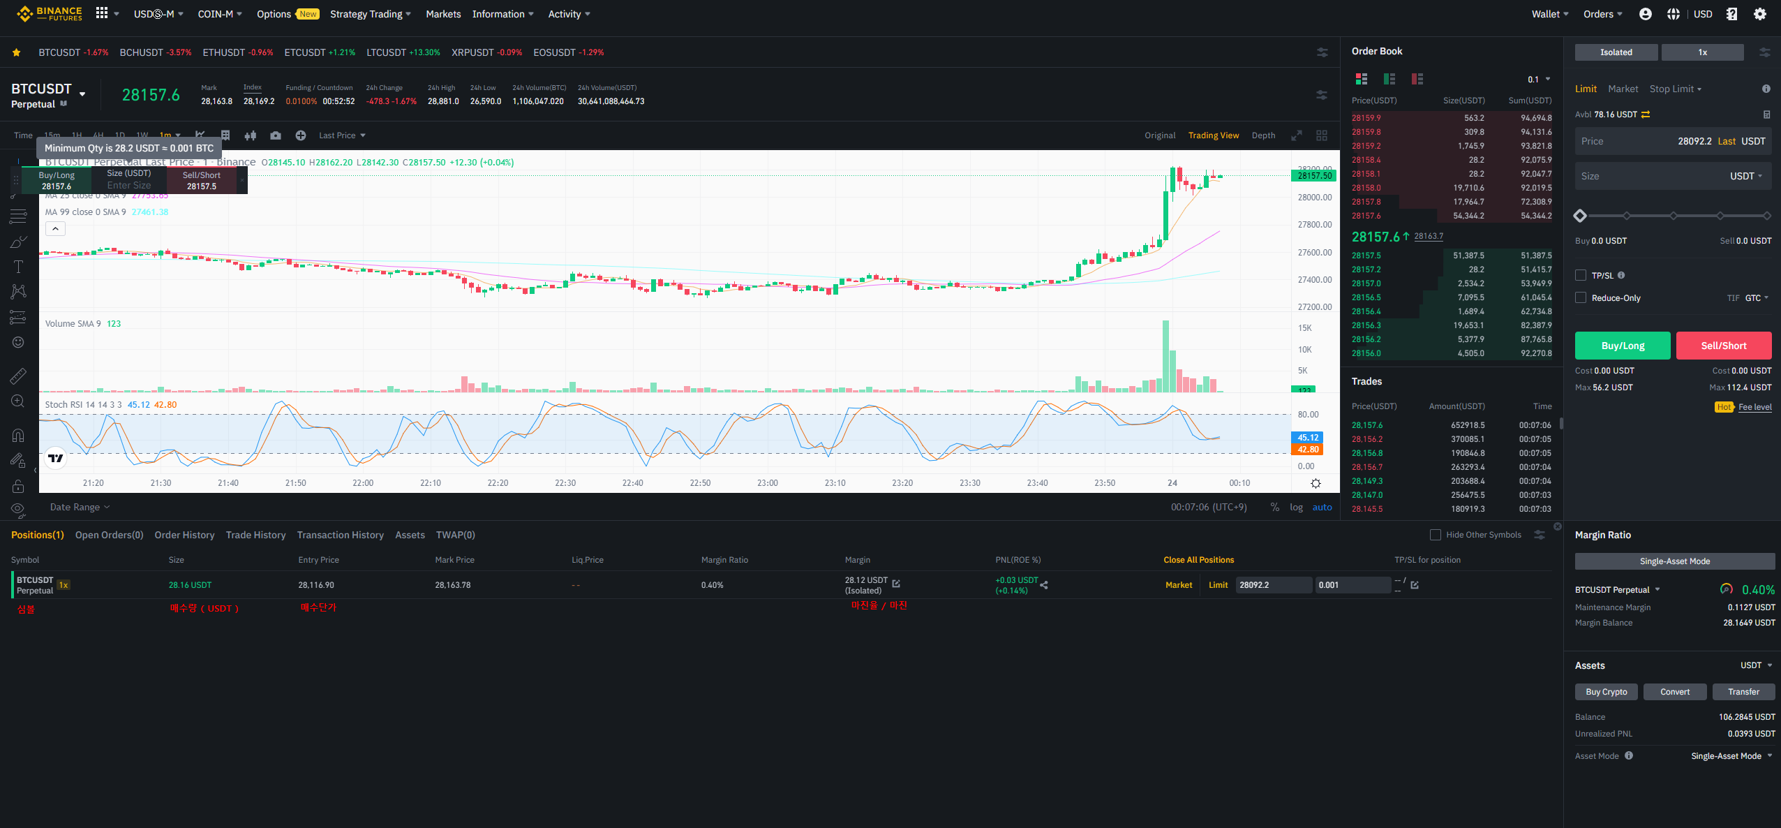Open the Last Price dropdown
Viewport: 1781px width, 828px height.
click(x=342, y=135)
